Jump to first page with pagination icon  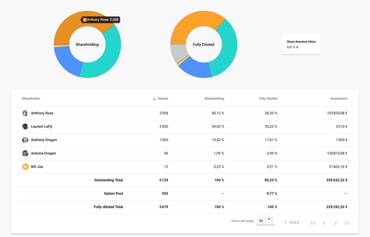(x=313, y=223)
